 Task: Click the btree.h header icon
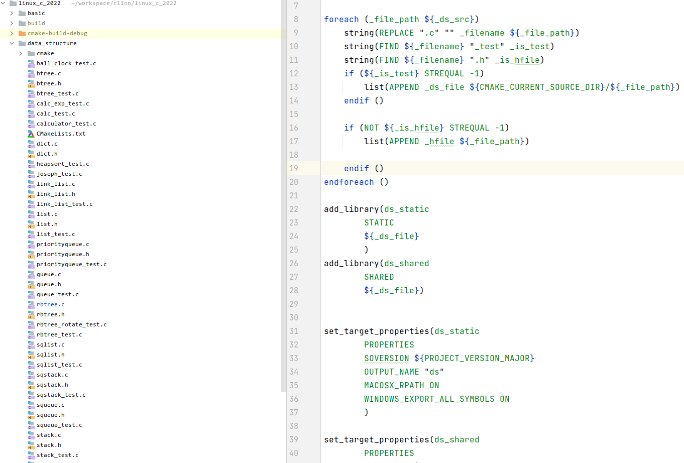tap(31, 83)
